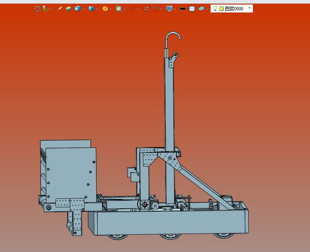This screenshot has width=310, height=252.
Task: Click the yellow circle layer status icon
Action: [222, 9]
